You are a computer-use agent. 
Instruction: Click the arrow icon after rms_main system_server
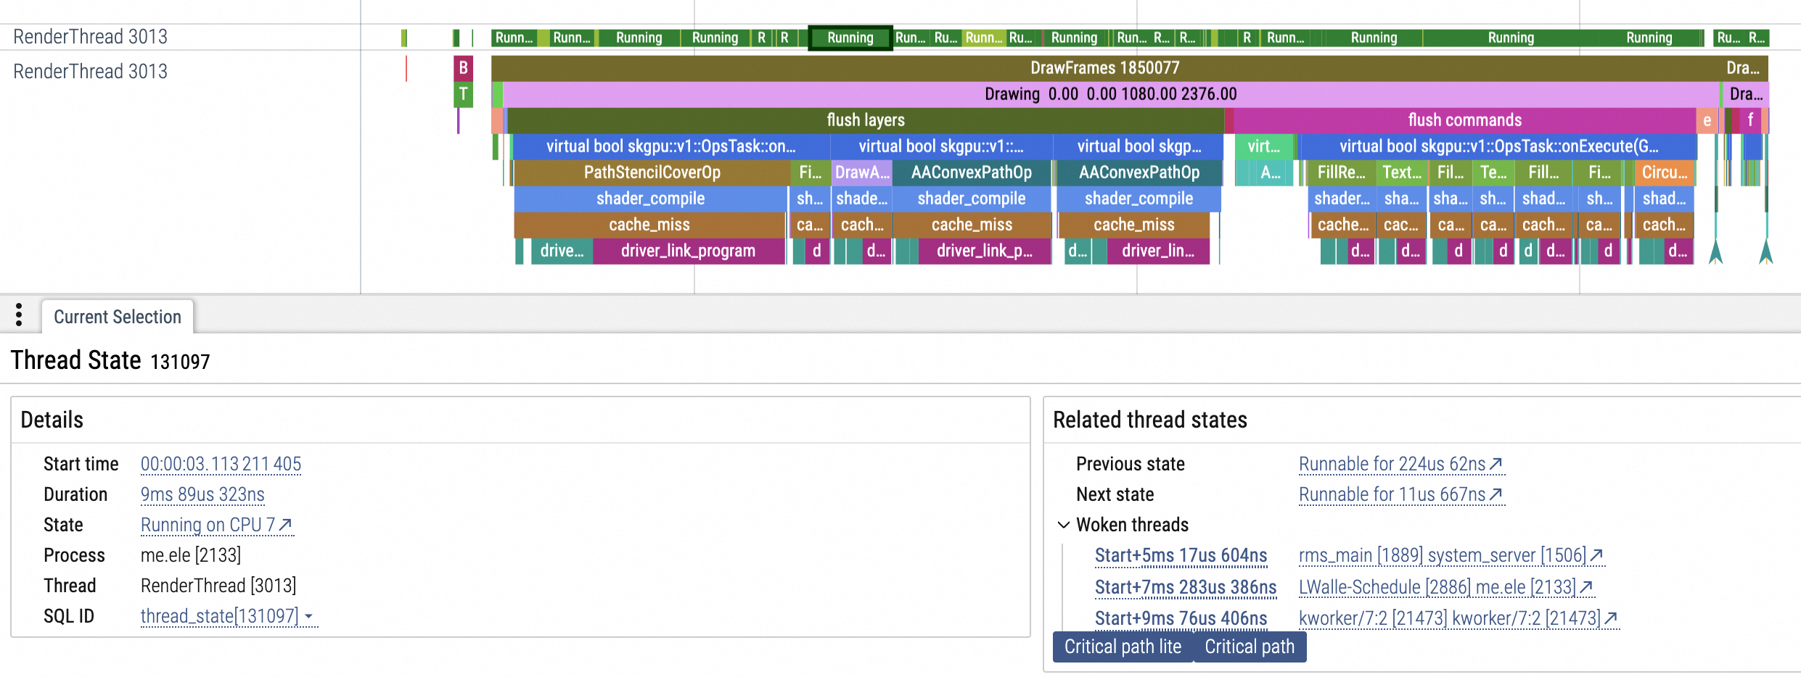pyautogui.click(x=1596, y=555)
